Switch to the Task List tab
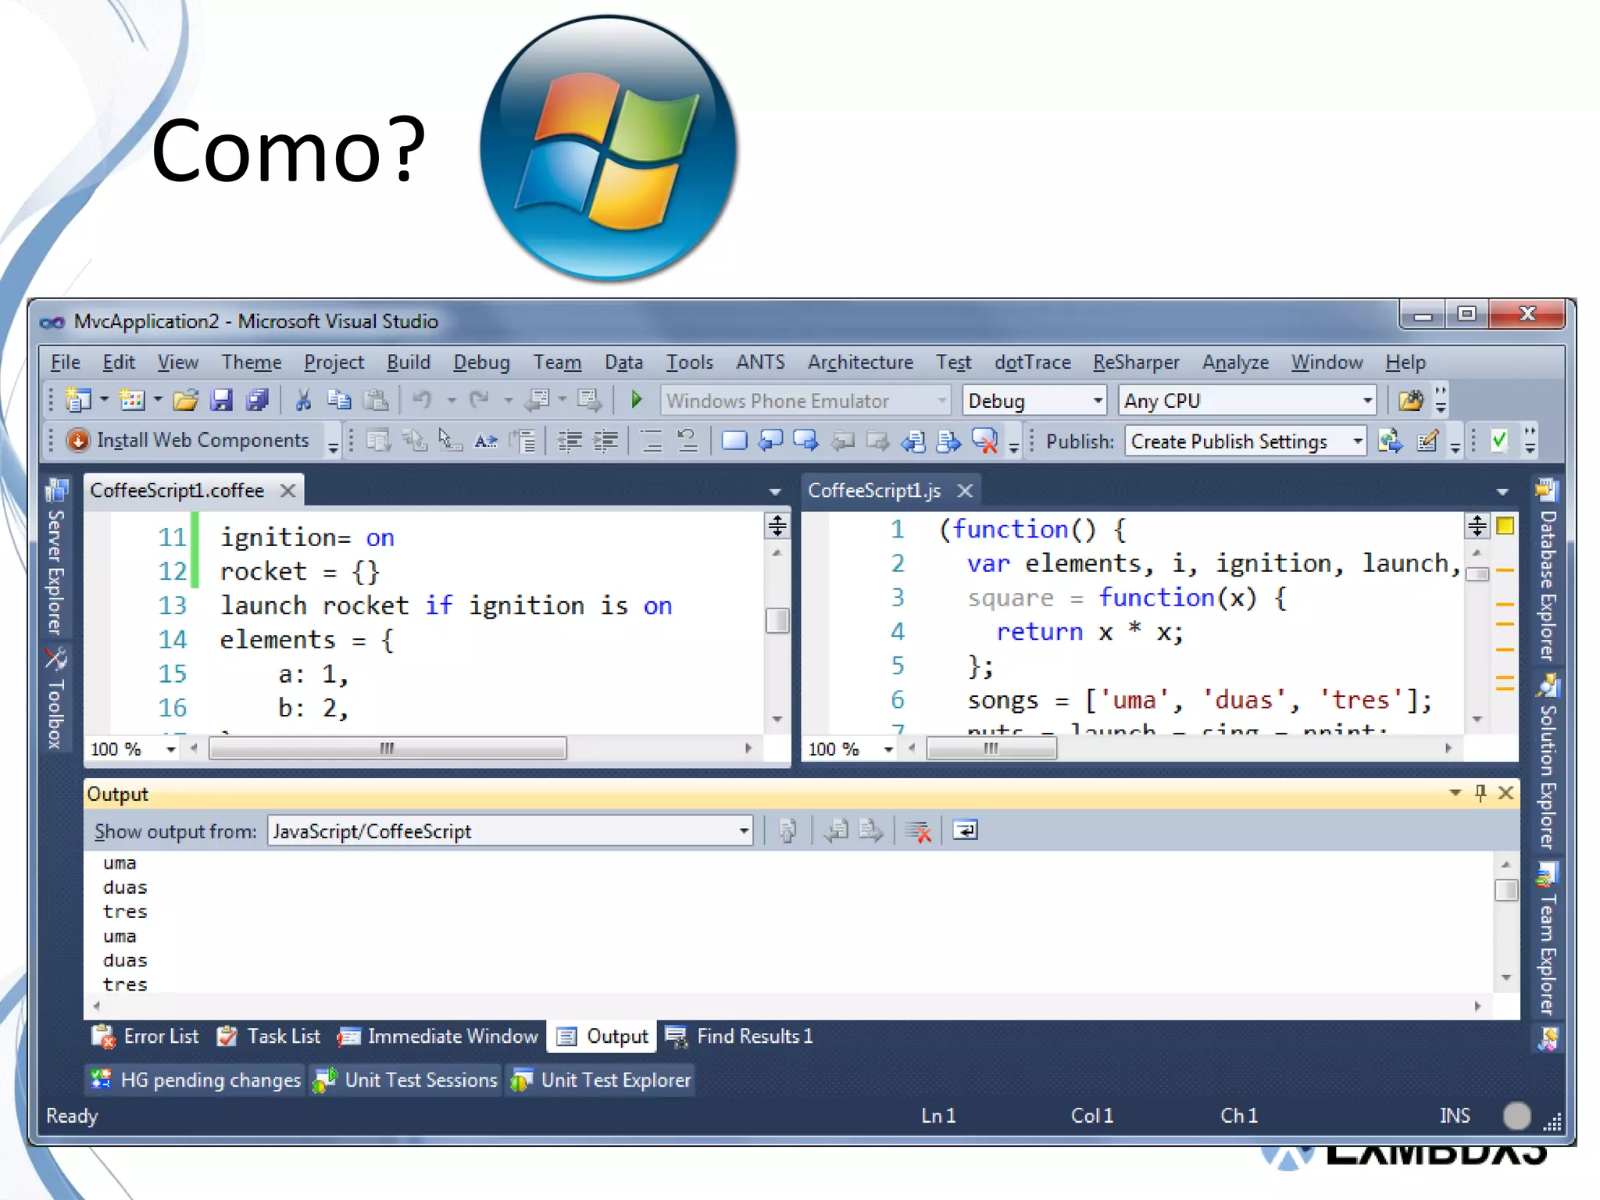Image resolution: width=1600 pixels, height=1200 pixels. coord(269,1037)
